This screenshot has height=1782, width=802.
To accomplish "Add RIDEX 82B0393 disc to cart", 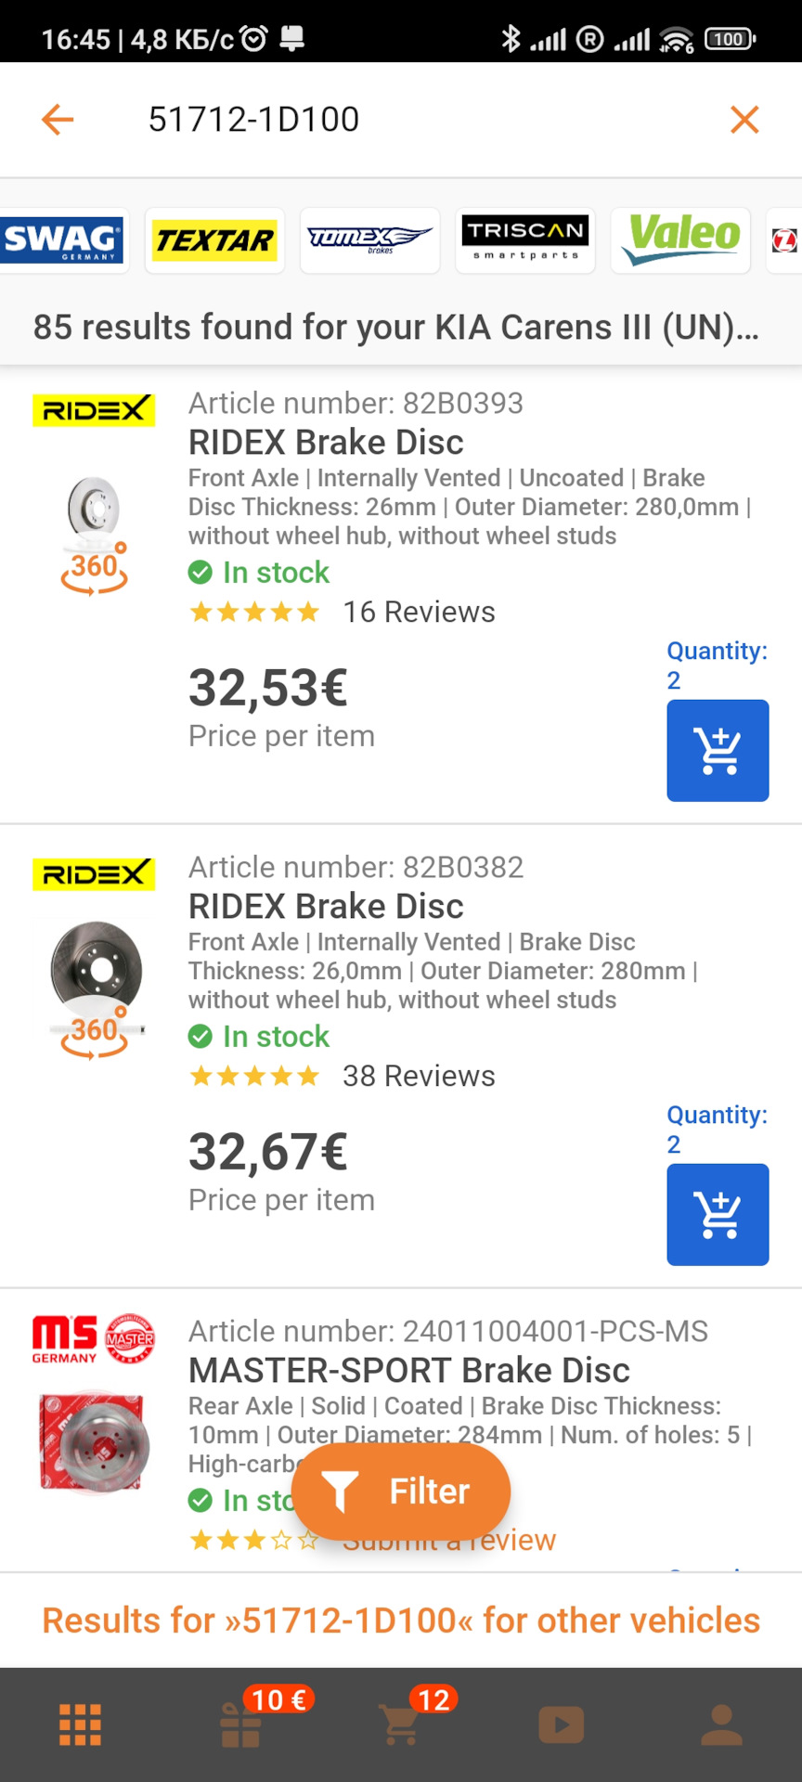I will pos(718,750).
